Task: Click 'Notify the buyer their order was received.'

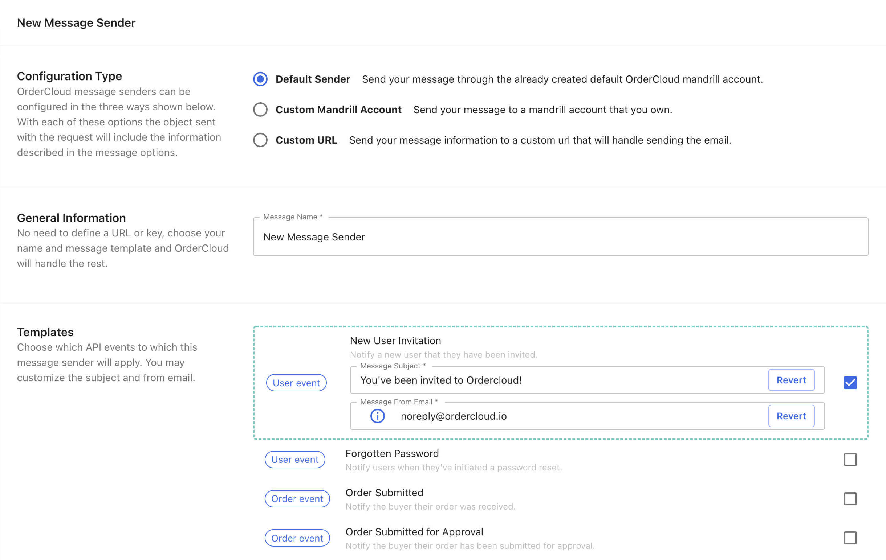Action: (x=431, y=507)
